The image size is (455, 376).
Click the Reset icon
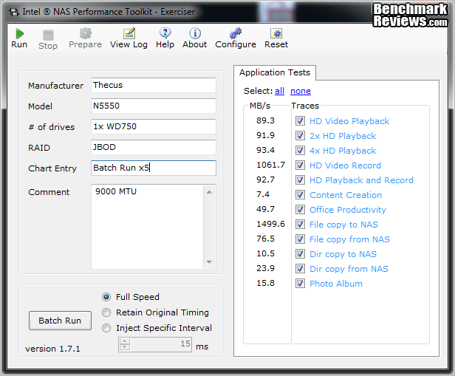276,33
